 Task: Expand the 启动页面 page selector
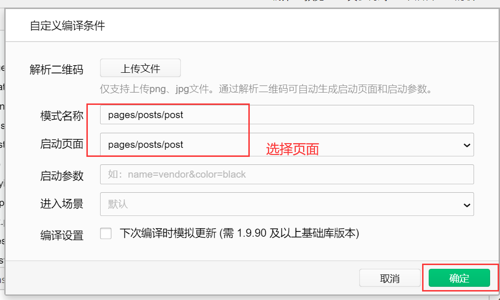click(466, 145)
